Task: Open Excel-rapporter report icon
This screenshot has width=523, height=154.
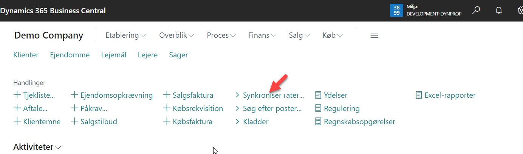Action: click(x=419, y=95)
